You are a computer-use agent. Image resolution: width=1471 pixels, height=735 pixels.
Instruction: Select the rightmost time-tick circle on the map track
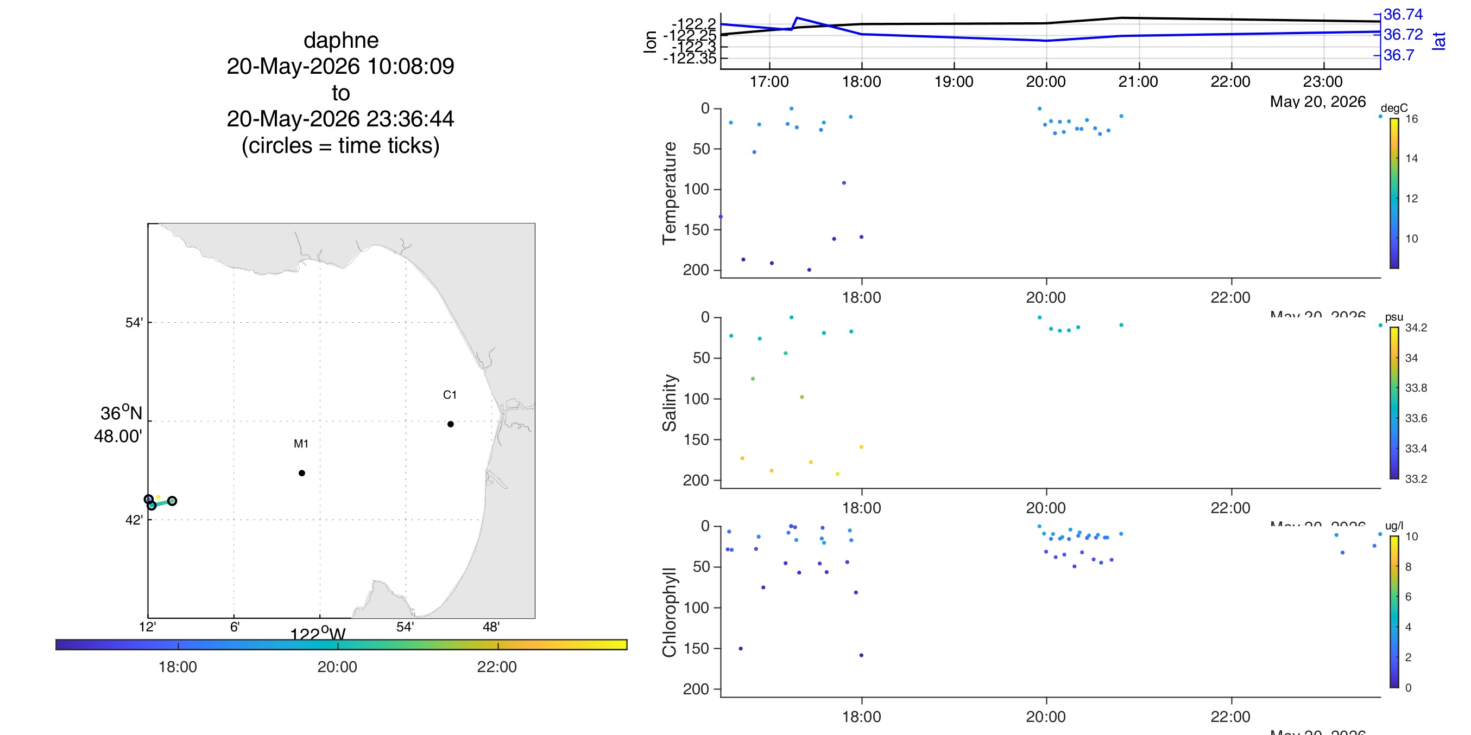tap(172, 501)
